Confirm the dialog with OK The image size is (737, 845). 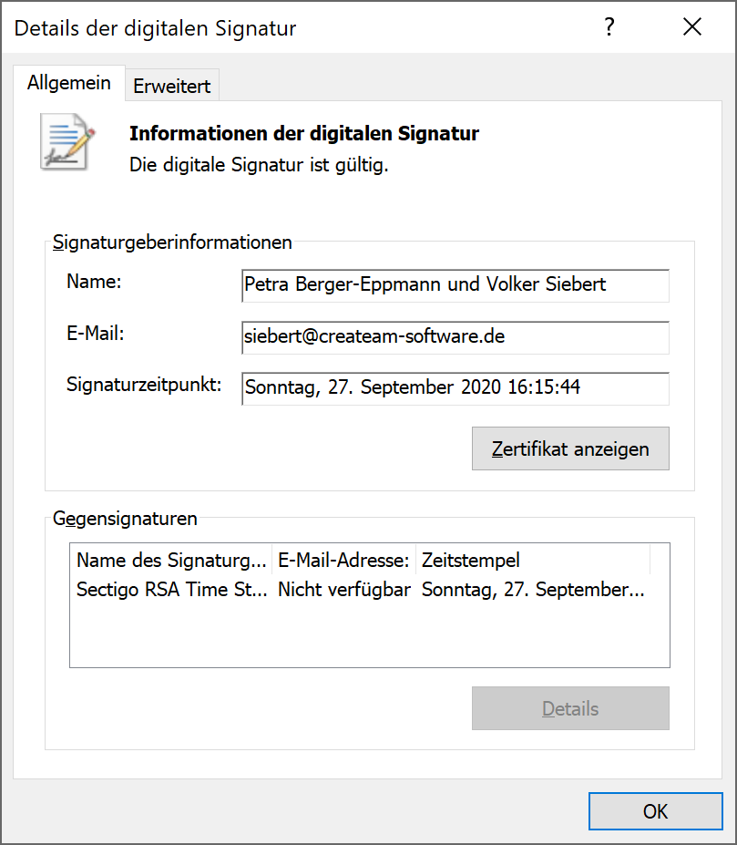click(x=655, y=811)
